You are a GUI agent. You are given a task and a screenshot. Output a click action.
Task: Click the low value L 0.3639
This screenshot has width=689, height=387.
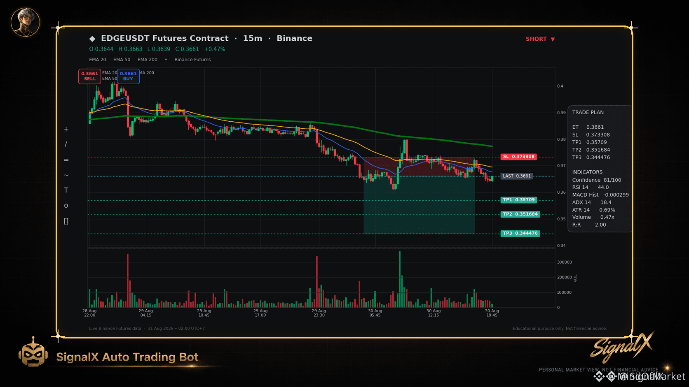(x=159, y=49)
